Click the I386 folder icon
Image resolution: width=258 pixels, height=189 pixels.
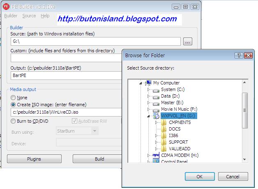[x=164, y=135]
